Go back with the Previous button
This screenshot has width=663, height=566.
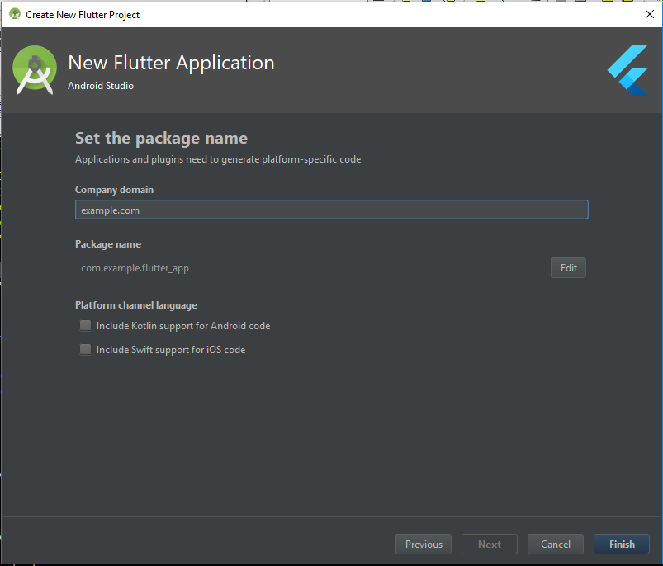[x=424, y=544]
